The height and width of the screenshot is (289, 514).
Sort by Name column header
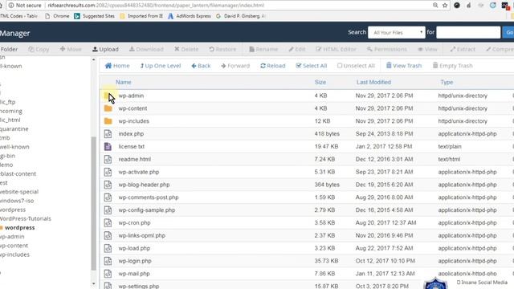[123, 82]
